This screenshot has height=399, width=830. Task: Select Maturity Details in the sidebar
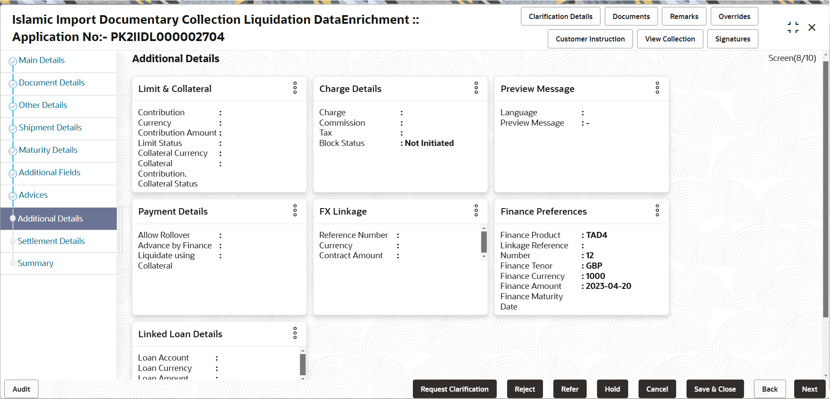[x=48, y=150]
